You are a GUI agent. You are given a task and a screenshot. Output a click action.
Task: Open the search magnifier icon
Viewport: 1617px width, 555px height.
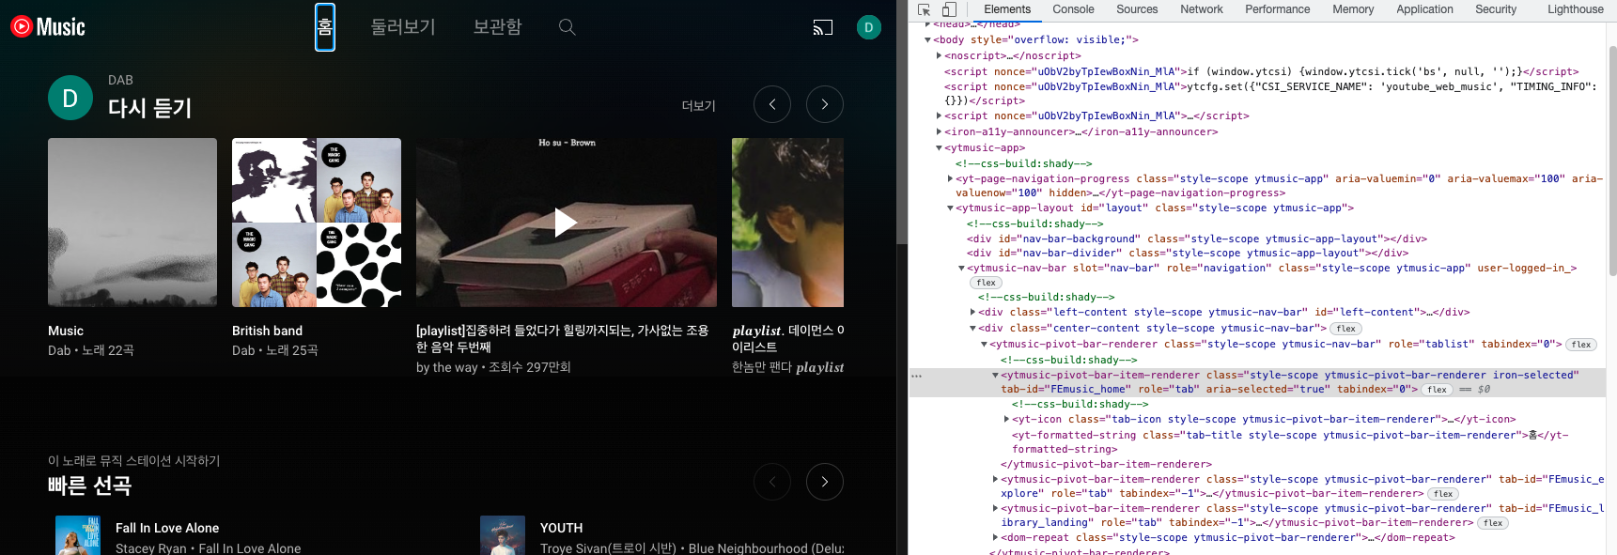pos(567,27)
